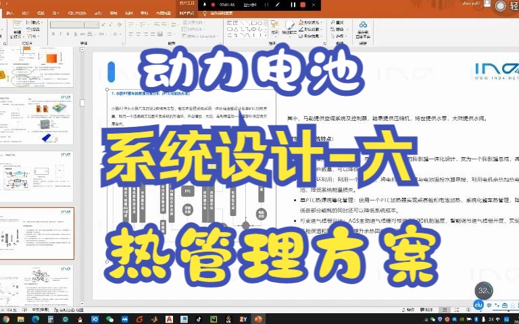Open the slide Layout dropdown
Screen dimensions: 519x324
(x=33, y=22)
